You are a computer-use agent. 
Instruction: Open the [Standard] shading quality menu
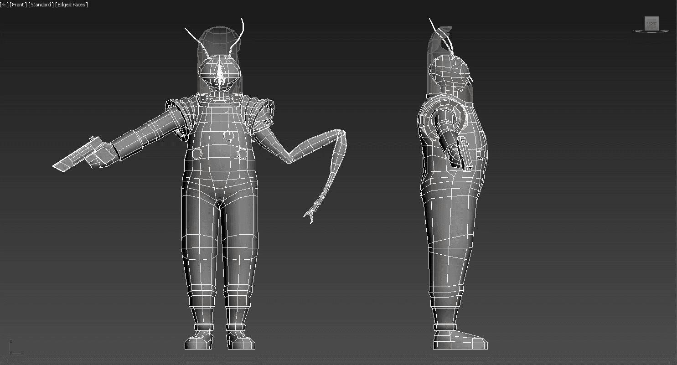(41, 5)
